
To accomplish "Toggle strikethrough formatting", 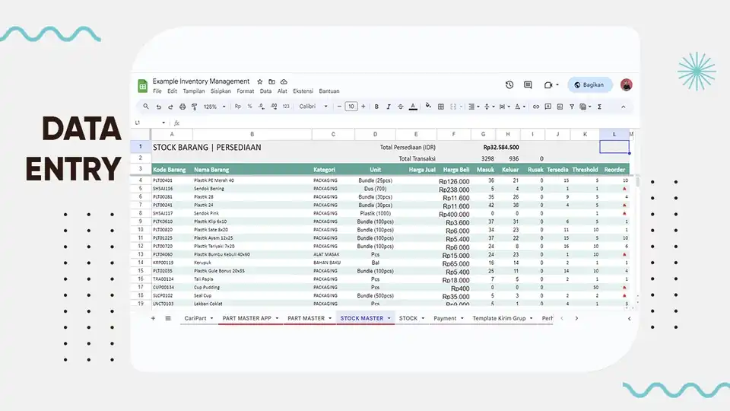I will tap(401, 107).
